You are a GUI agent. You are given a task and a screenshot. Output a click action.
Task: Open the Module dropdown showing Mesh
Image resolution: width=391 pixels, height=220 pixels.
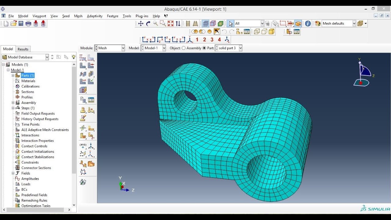click(x=110, y=48)
